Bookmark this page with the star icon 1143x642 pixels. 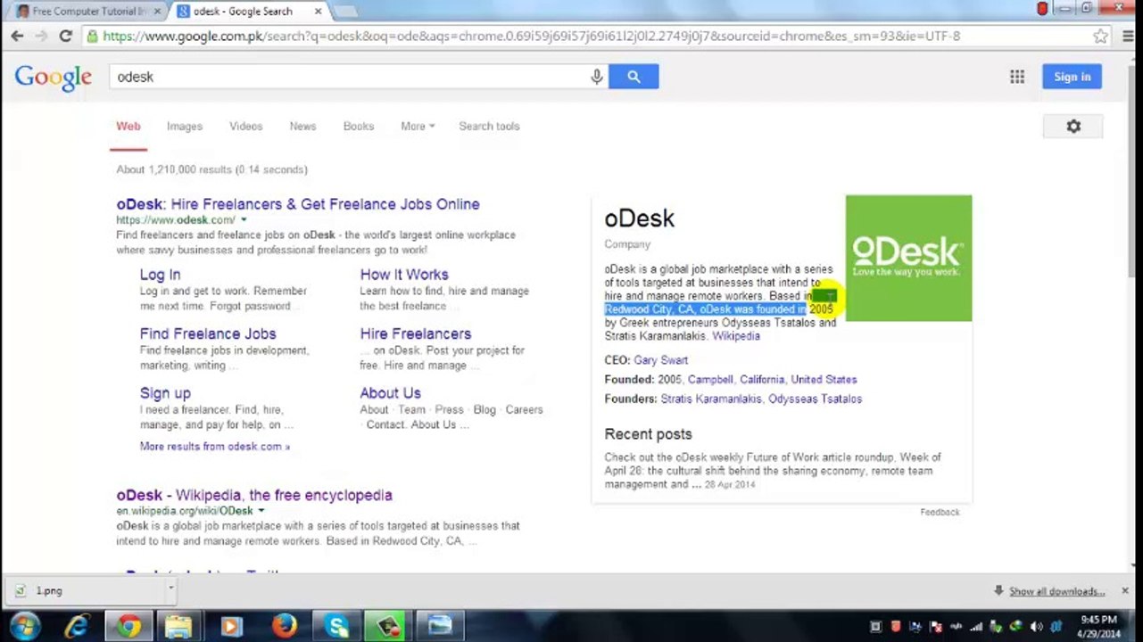pyautogui.click(x=1100, y=37)
